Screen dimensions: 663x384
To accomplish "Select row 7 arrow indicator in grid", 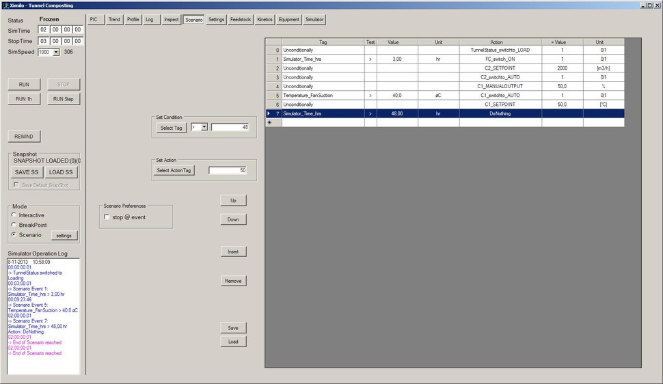I will pyautogui.click(x=269, y=113).
